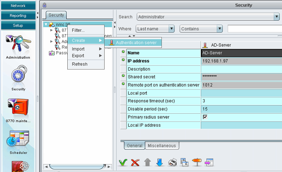Click the green indicator next to Shared secret
The image size is (282, 172).
[x=123, y=75]
